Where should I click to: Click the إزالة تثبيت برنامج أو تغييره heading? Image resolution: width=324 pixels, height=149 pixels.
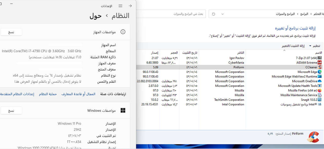click(295, 28)
